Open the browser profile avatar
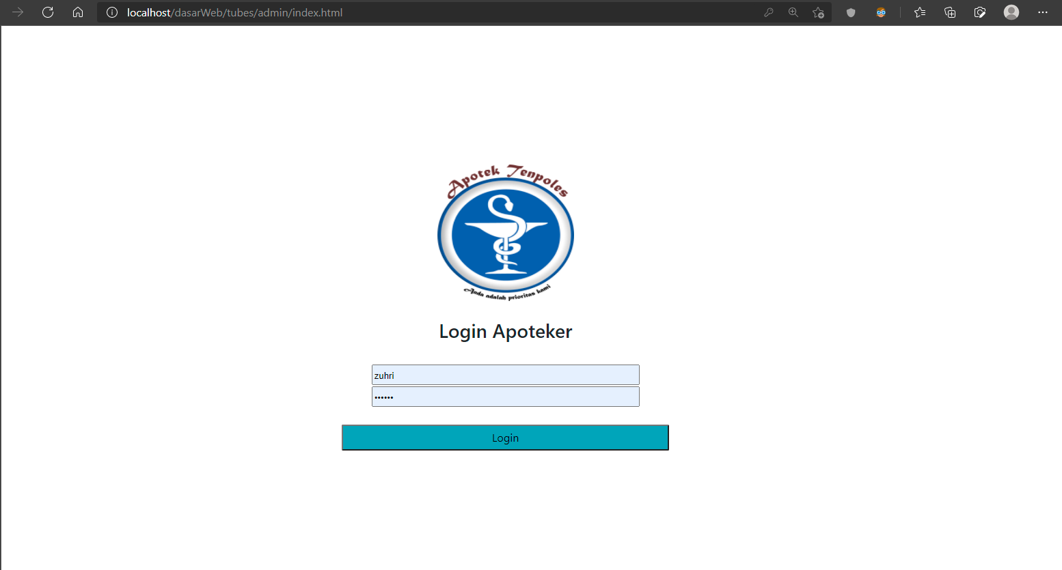Image resolution: width=1062 pixels, height=570 pixels. coord(1011,12)
